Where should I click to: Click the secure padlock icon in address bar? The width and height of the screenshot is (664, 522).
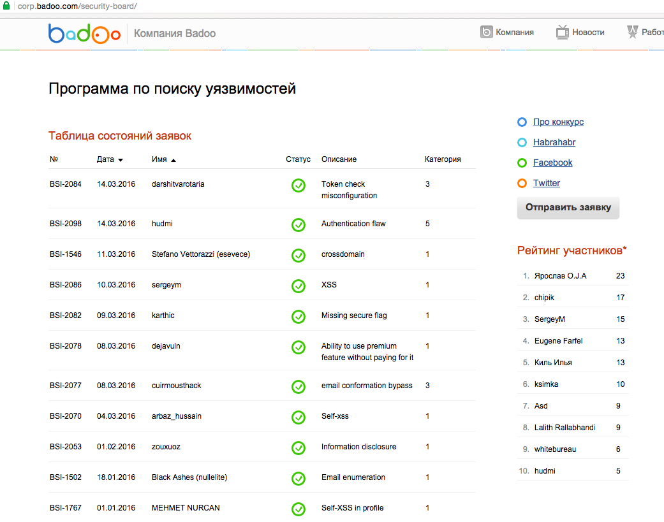point(7,6)
